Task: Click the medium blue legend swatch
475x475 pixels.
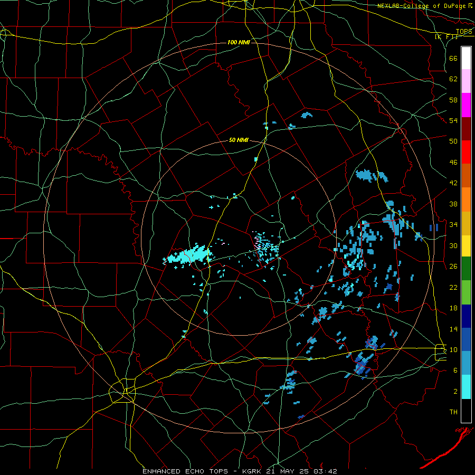Action: 466,339
